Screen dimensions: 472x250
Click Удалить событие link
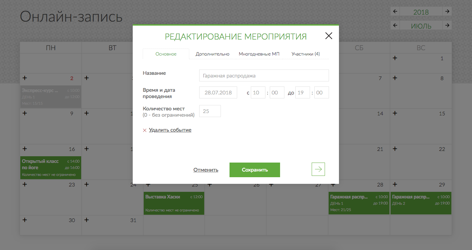point(170,130)
